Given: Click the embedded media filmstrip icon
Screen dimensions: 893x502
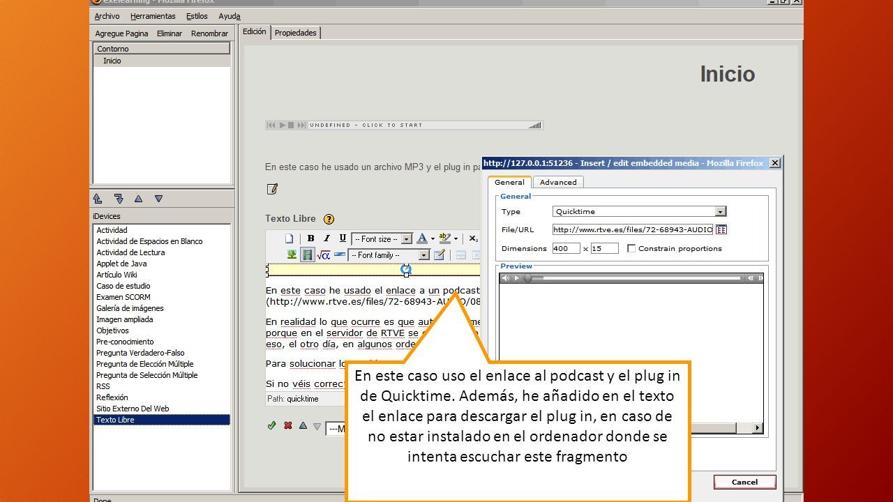Looking at the screenshot, I should click(308, 255).
